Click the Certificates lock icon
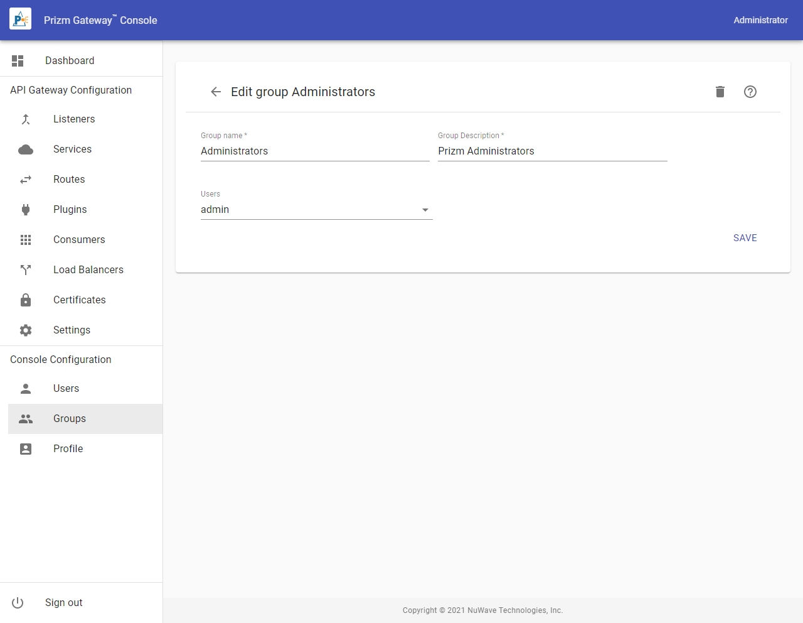The image size is (803, 623). [26, 300]
